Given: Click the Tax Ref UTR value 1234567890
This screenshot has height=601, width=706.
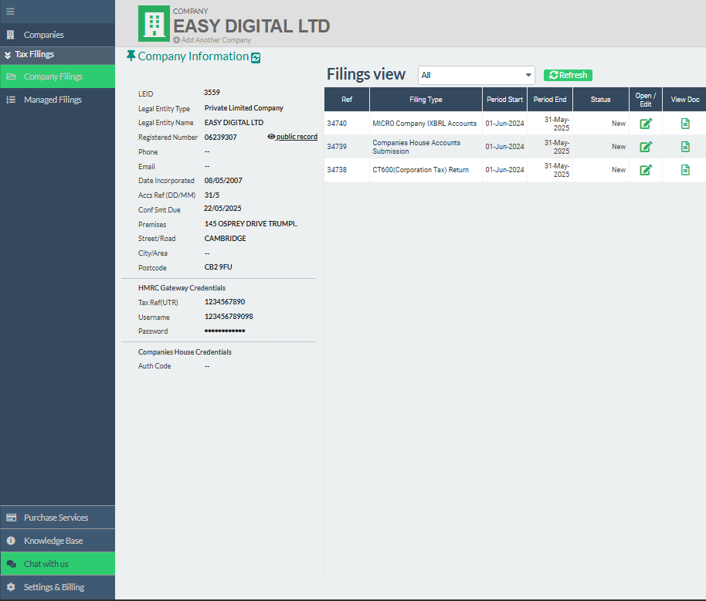Looking at the screenshot, I should tap(225, 301).
